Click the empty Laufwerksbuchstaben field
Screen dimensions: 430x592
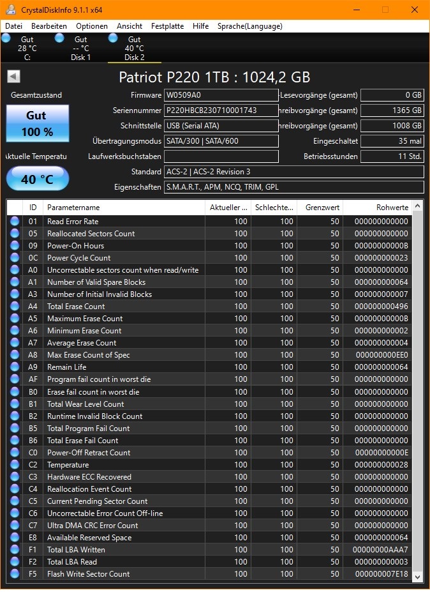click(221, 156)
